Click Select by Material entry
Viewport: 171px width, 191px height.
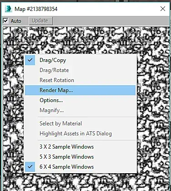tap(80, 124)
